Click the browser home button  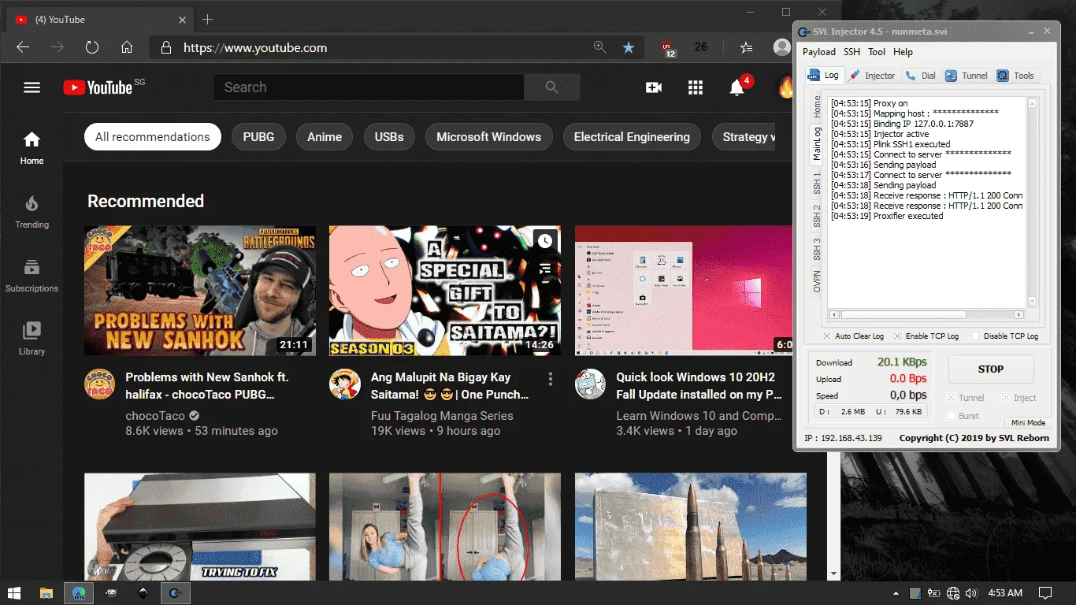point(127,47)
